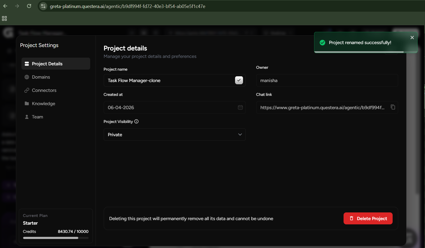This screenshot has width=425, height=248.
Task: Open site information icon in address bar
Action: point(43,6)
